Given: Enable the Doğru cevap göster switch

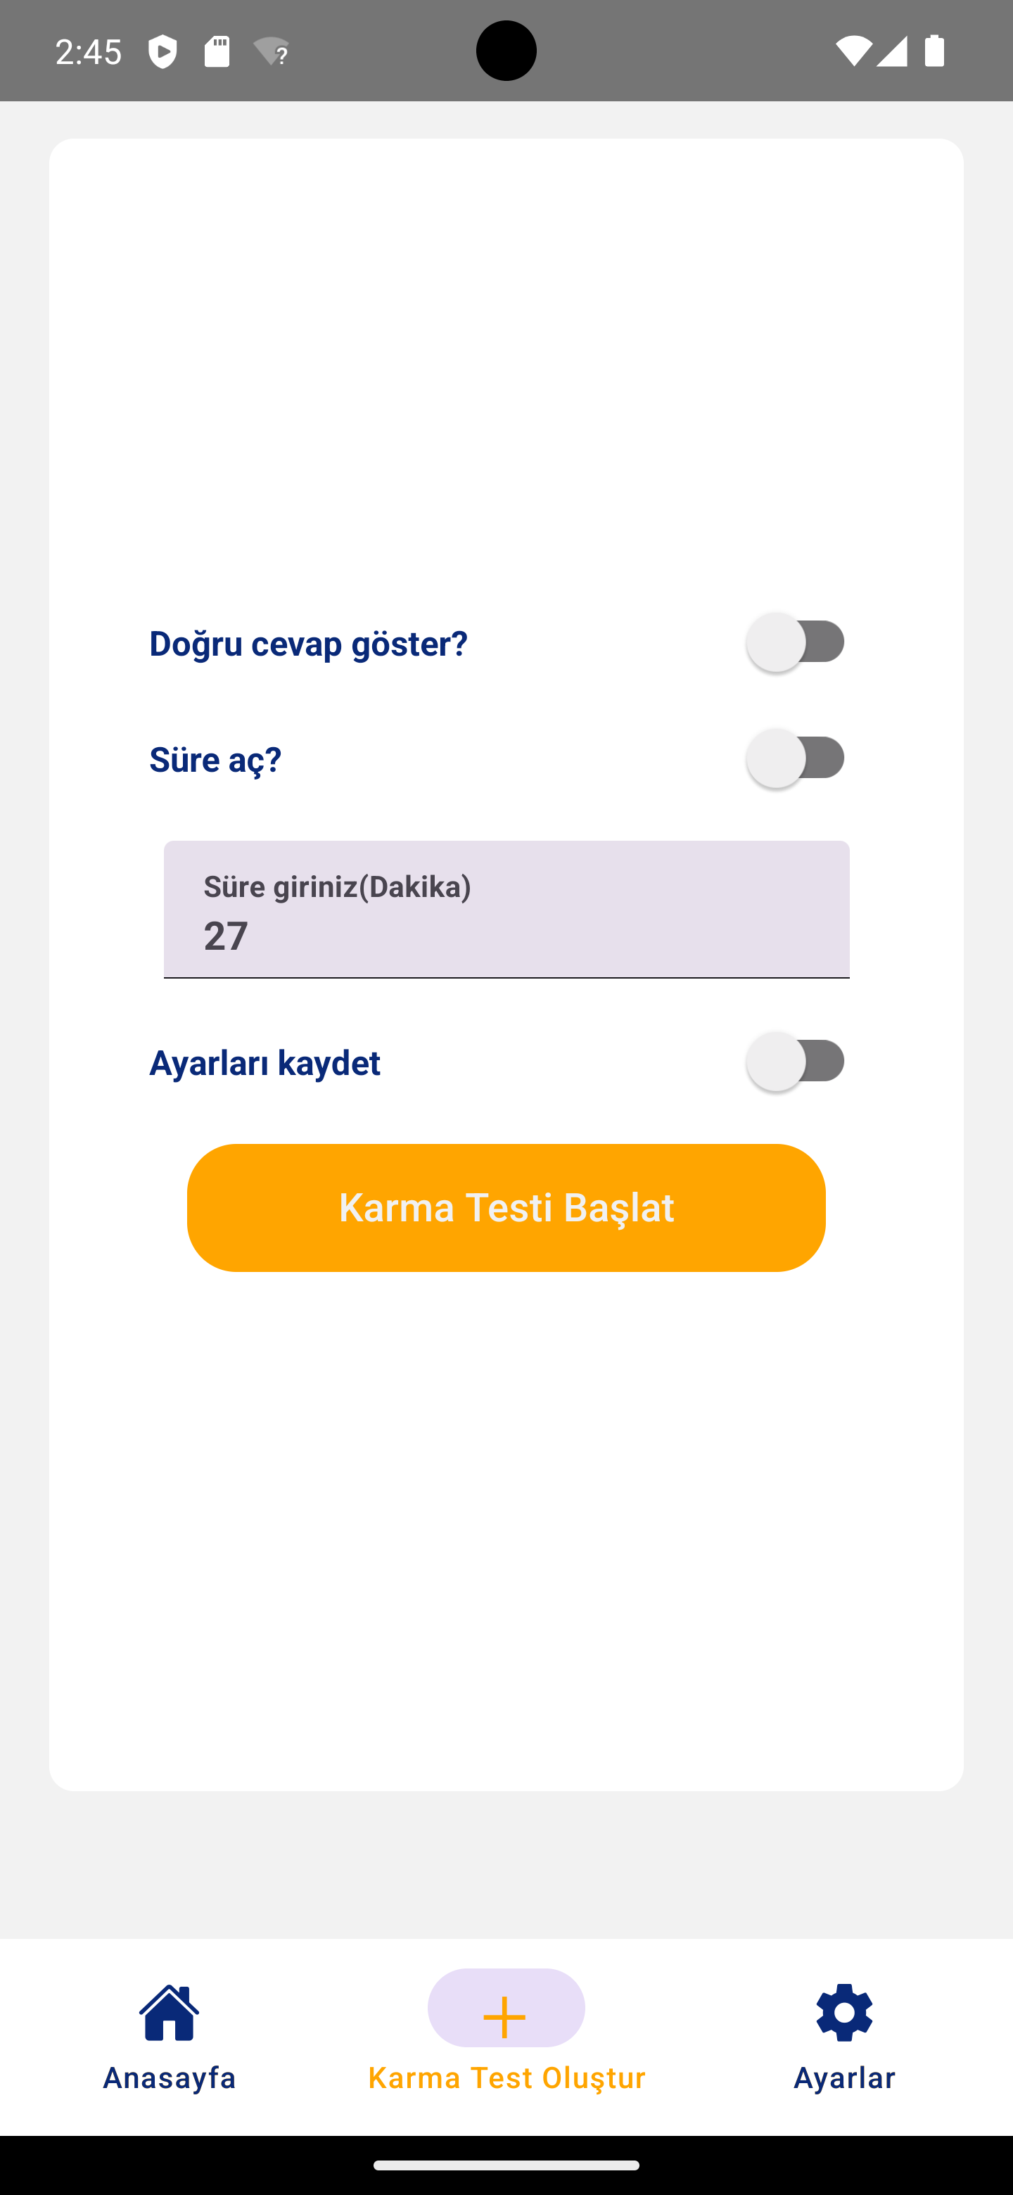Looking at the screenshot, I should [x=796, y=642].
